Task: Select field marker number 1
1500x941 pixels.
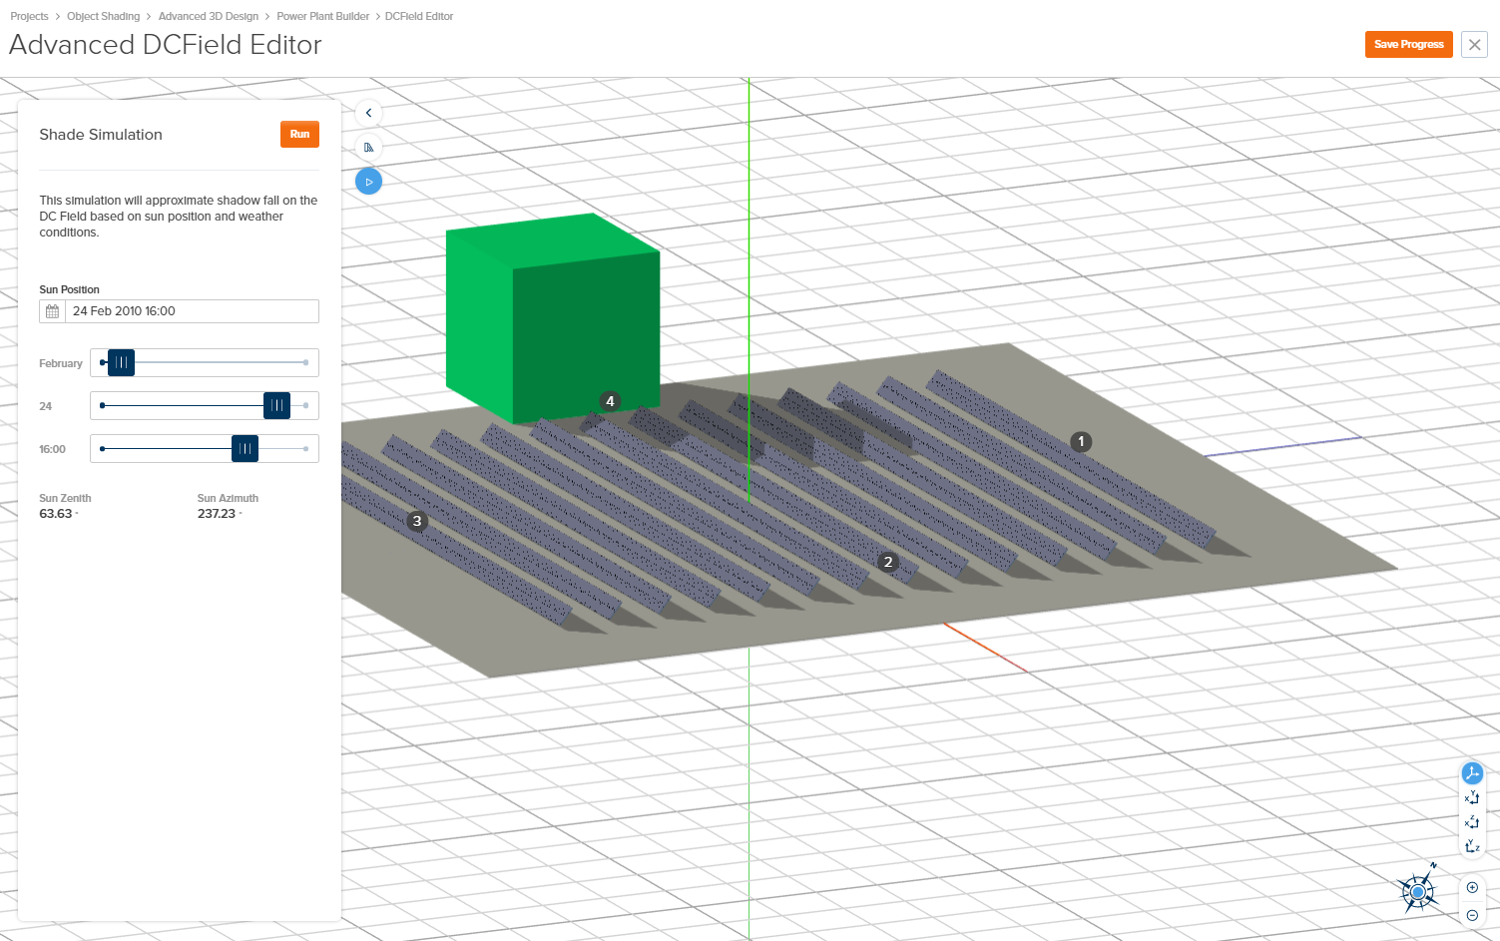Action: (1081, 441)
